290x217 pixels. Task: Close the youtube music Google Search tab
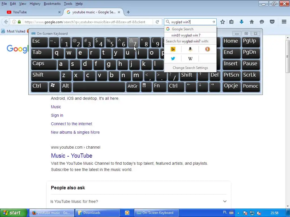click(119, 12)
